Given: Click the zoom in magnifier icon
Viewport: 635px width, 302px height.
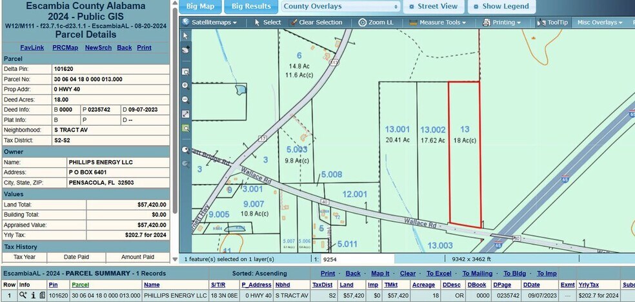Looking at the screenshot, I should [185, 86].
